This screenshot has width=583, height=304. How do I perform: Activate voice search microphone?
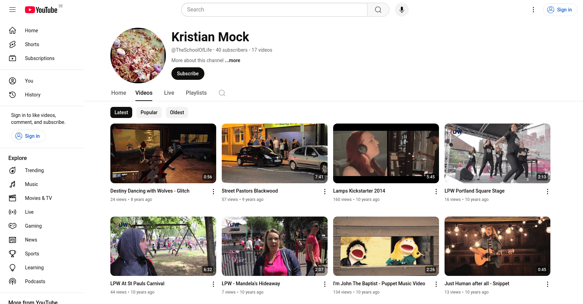point(402,10)
